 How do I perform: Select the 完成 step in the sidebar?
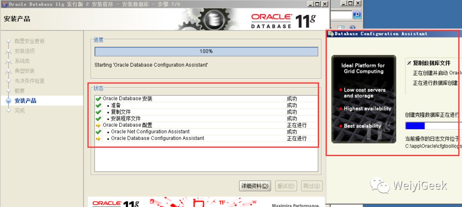coord(20,111)
